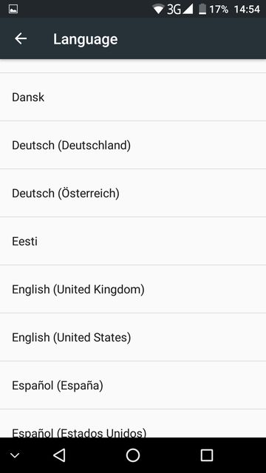
Task: Tap the back arrow in Language header
Action: pyautogui.click(x=21, y=39)
